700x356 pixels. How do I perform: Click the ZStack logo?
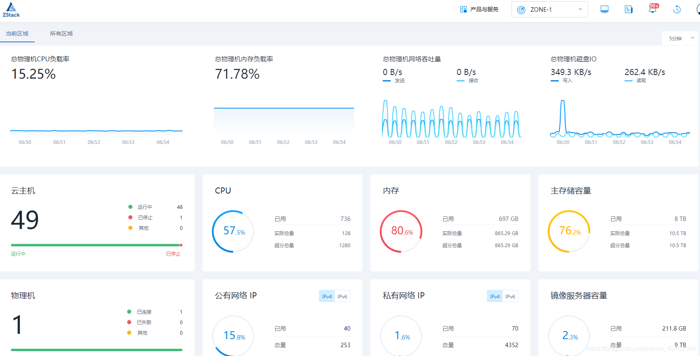(11, 10)
